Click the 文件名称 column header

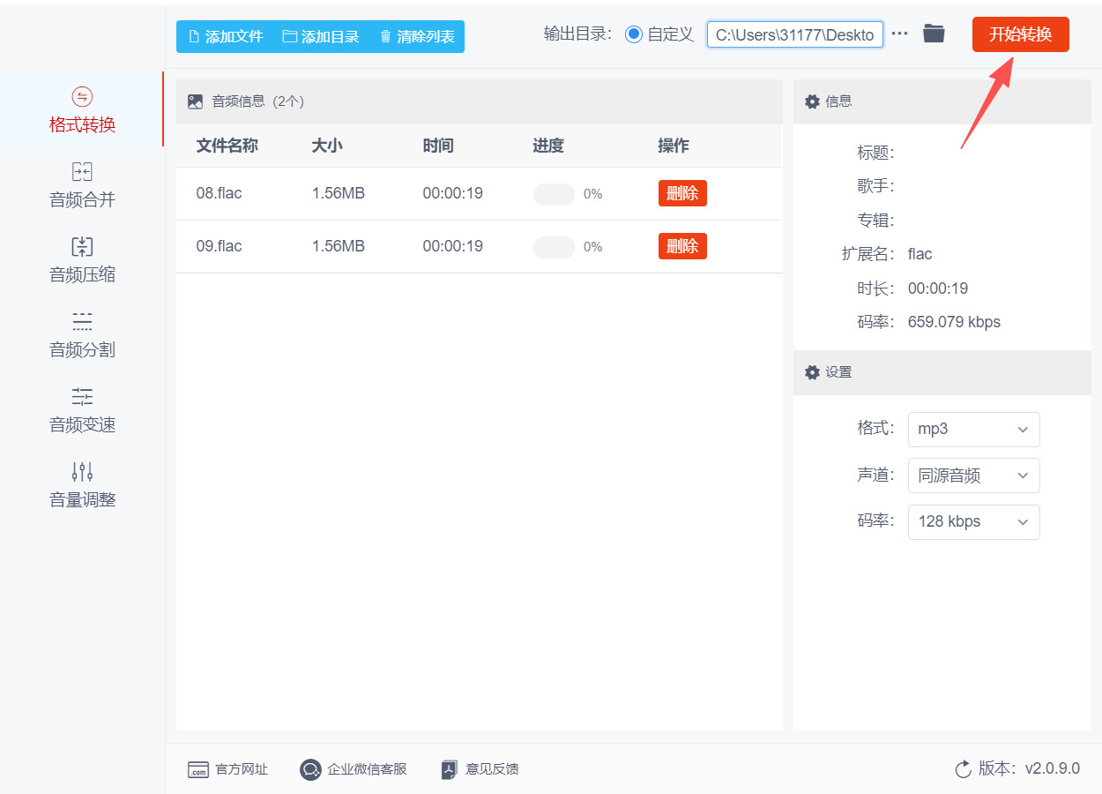click(x=227, y=146)
